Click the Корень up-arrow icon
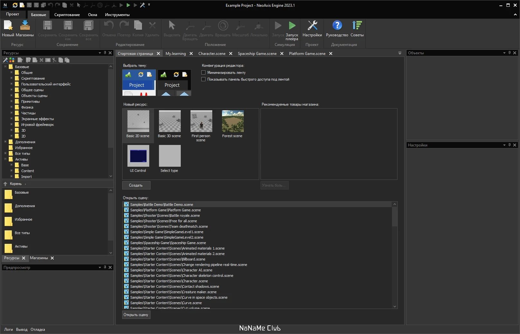 coord(5,184)
